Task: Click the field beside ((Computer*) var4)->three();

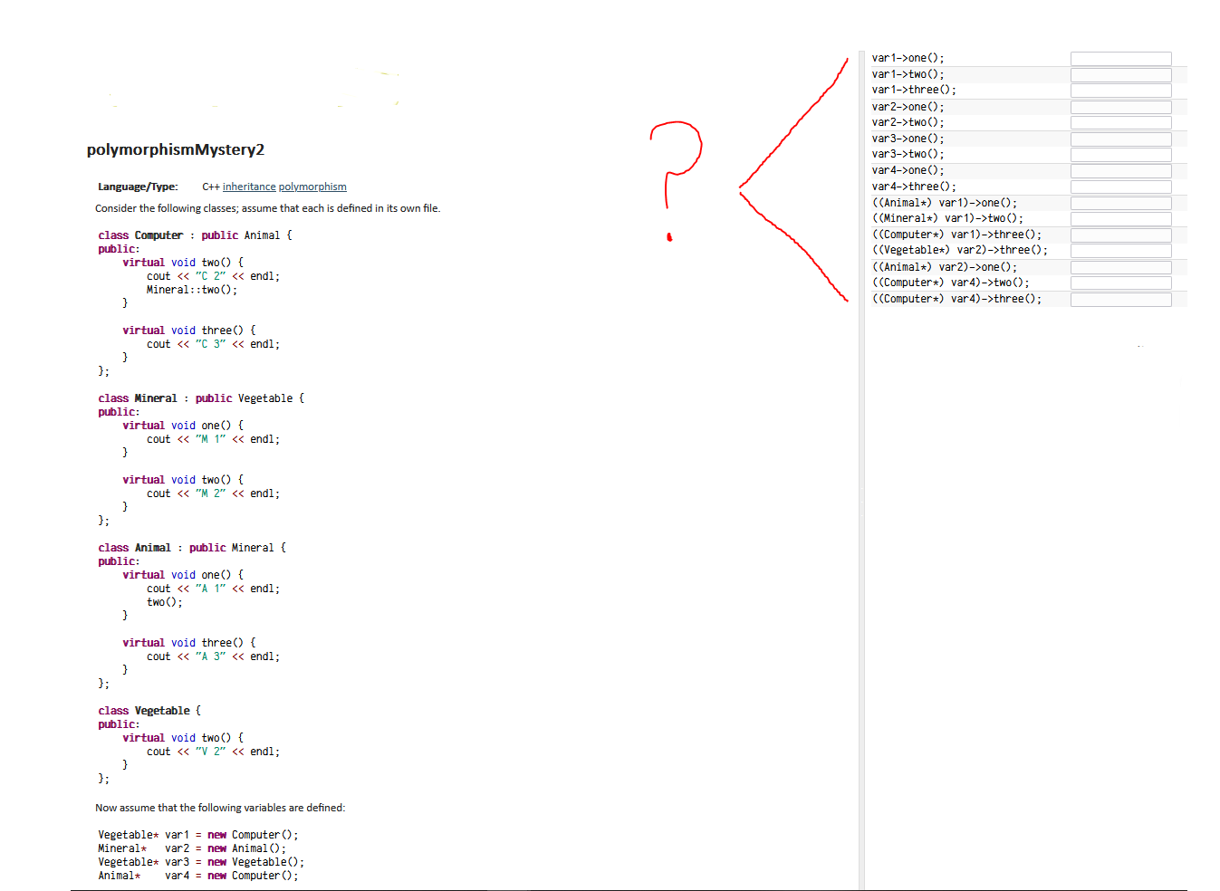Action: coord(1120,299)
